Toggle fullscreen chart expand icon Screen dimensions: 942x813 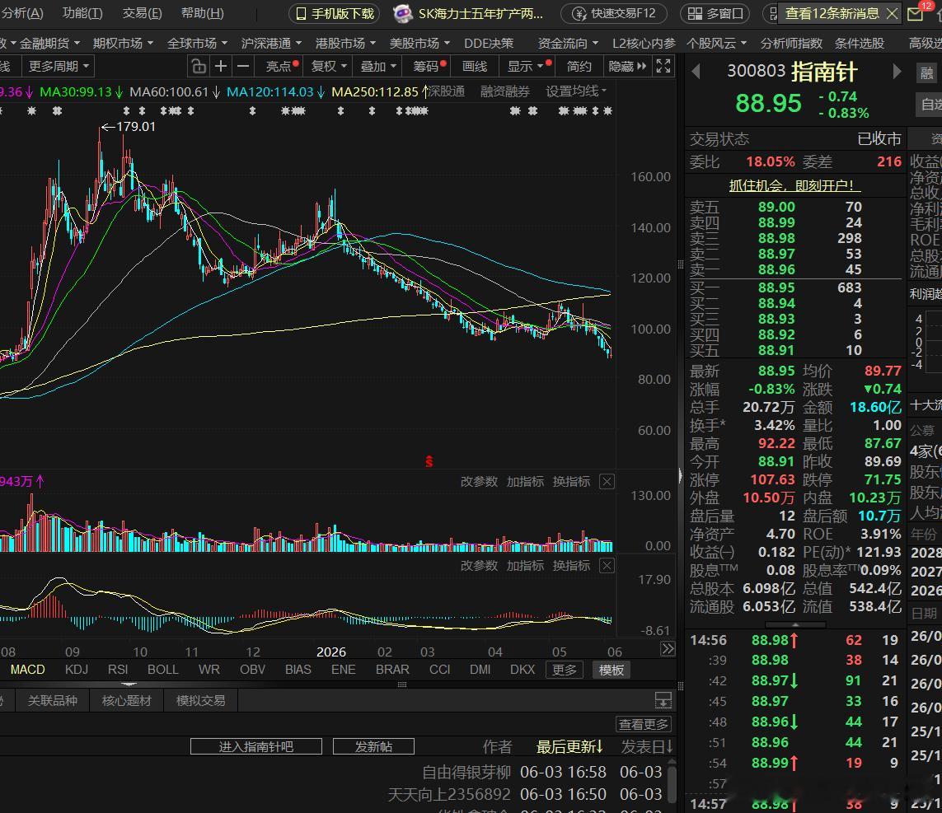663,67
